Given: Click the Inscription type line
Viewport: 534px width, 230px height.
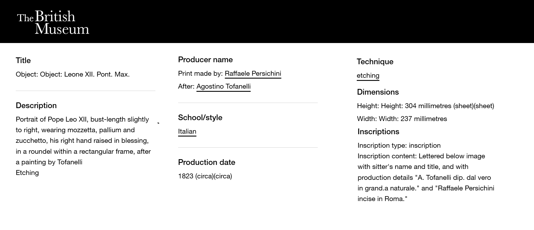Looking at the screenshot, I should [x=399, y=145].
